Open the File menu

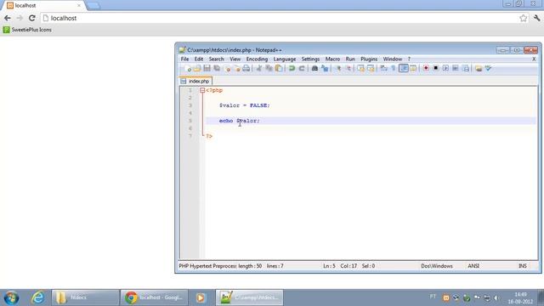(184, 59)
